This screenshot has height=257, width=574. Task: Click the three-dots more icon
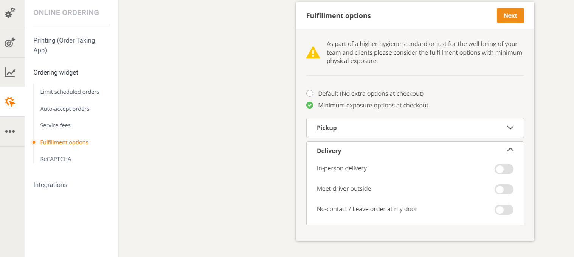coord(10,132)
